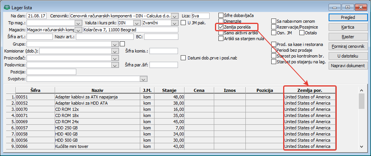Enable Datumi dob.prve i posl.nab checkbox
Viewport: 371px width, 156px height.
click(x=183, y=58)
